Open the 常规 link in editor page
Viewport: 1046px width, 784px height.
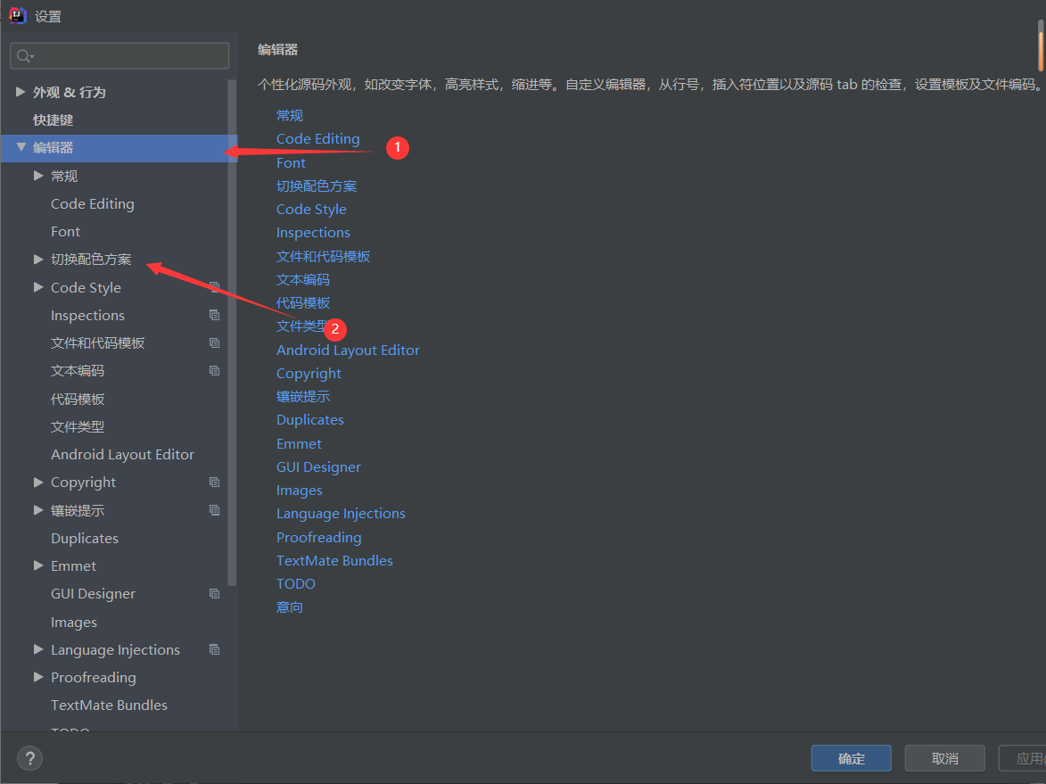[290, 115]
